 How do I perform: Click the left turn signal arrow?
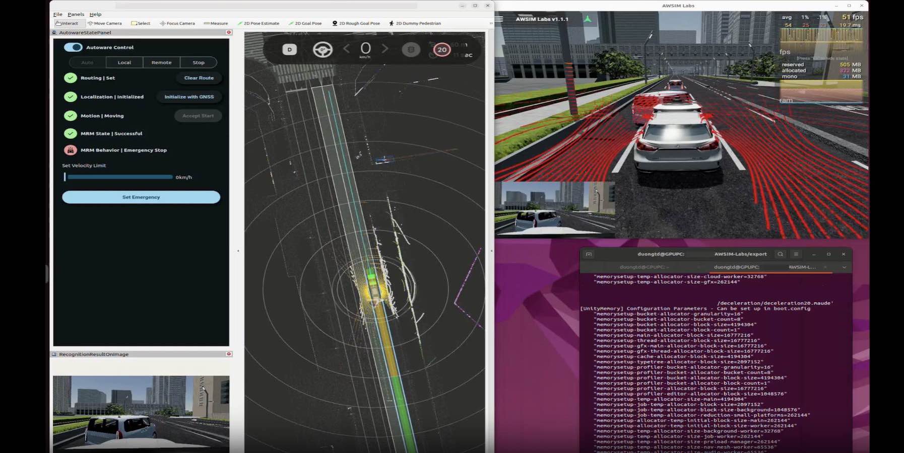(346, 49)
